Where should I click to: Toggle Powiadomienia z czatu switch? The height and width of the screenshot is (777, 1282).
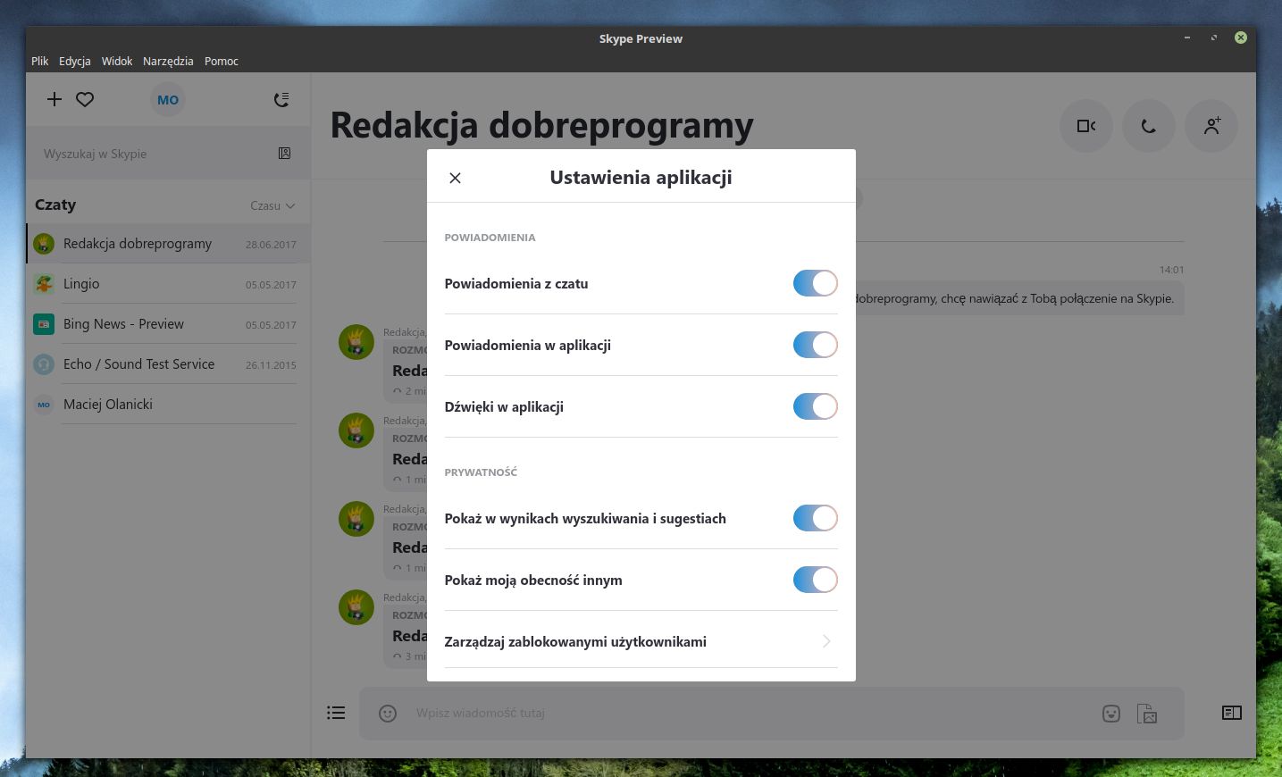pos(816,283)
